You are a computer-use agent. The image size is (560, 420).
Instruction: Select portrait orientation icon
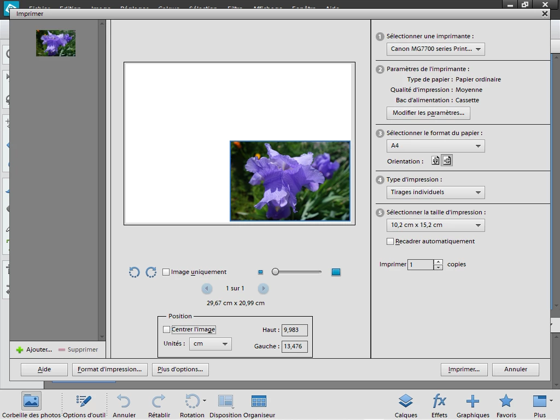tap(435, 161)
